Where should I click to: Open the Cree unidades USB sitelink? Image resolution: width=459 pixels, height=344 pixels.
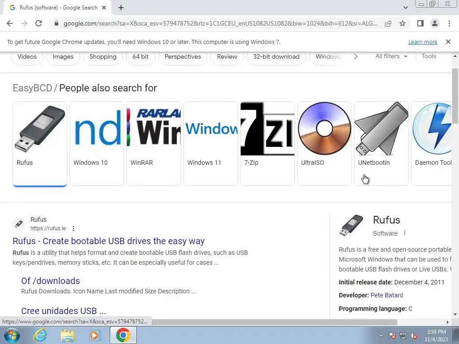(x=64, y=311)
